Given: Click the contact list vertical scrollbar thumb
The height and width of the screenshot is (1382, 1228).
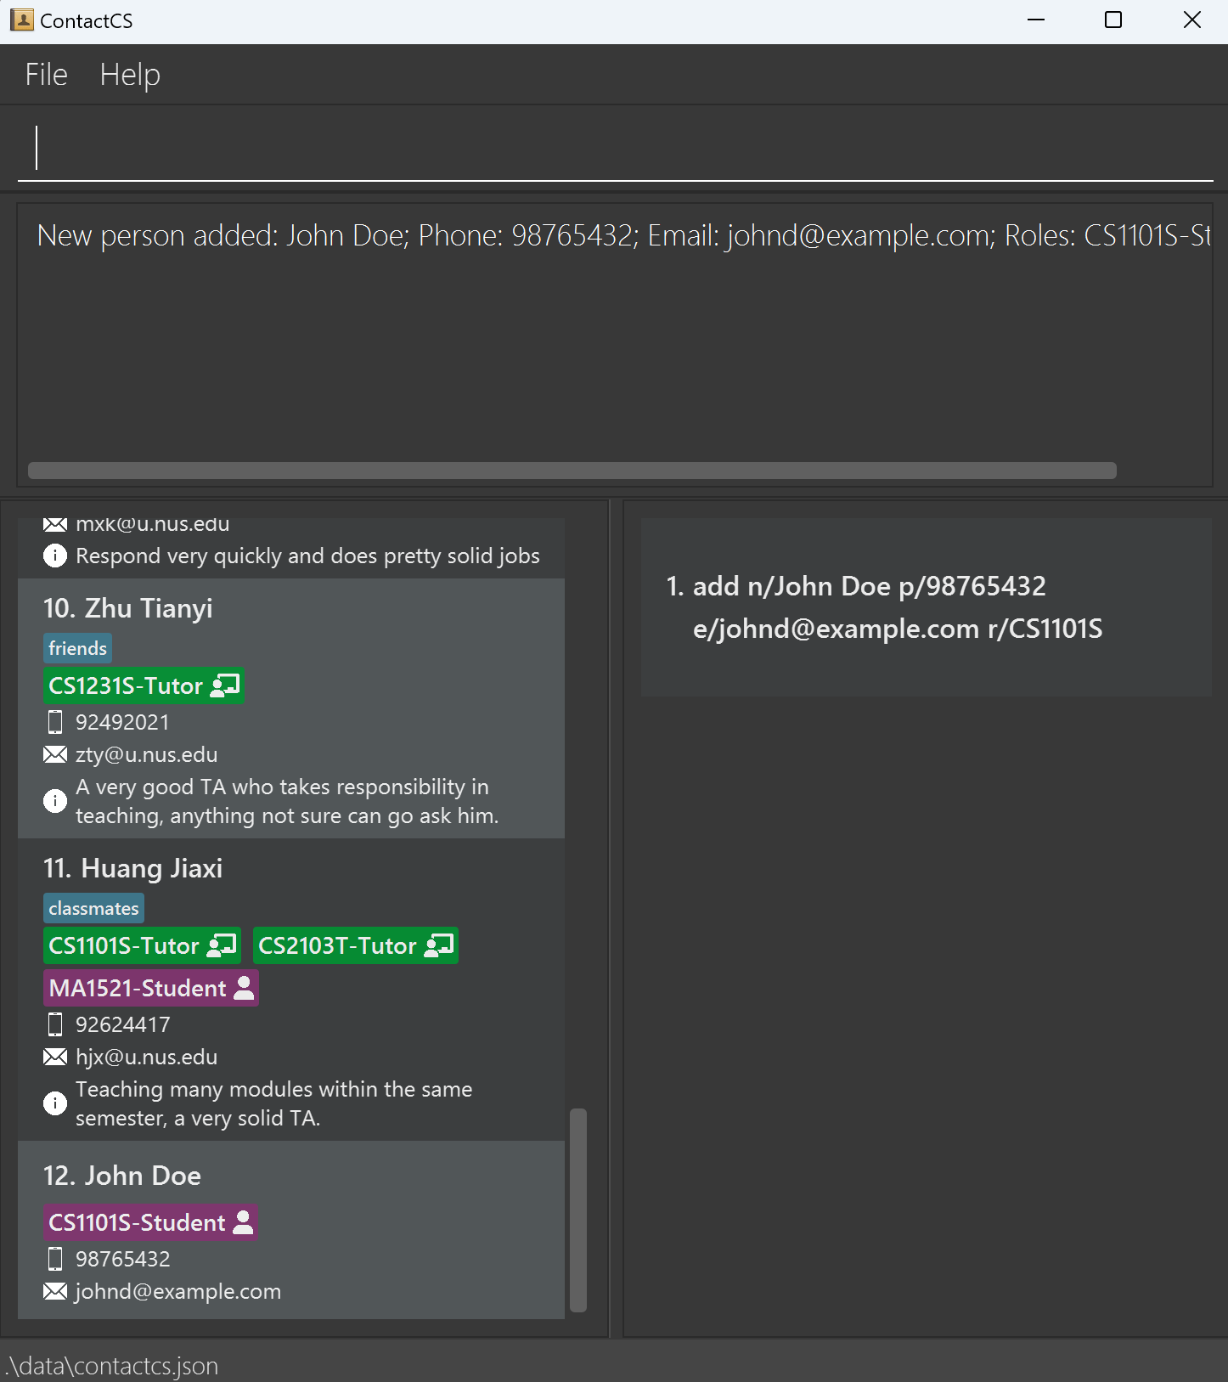Looking at the screenshot, I should click(x=578, y=1210).
